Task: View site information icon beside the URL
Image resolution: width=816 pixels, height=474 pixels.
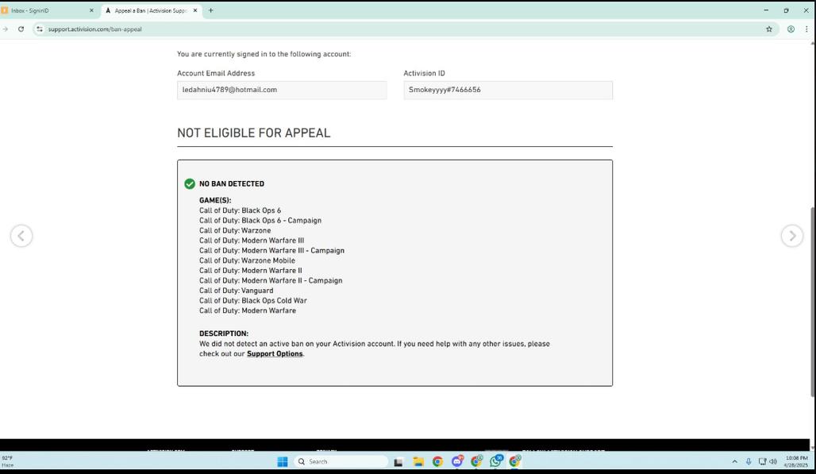Action: click(40, 29)
